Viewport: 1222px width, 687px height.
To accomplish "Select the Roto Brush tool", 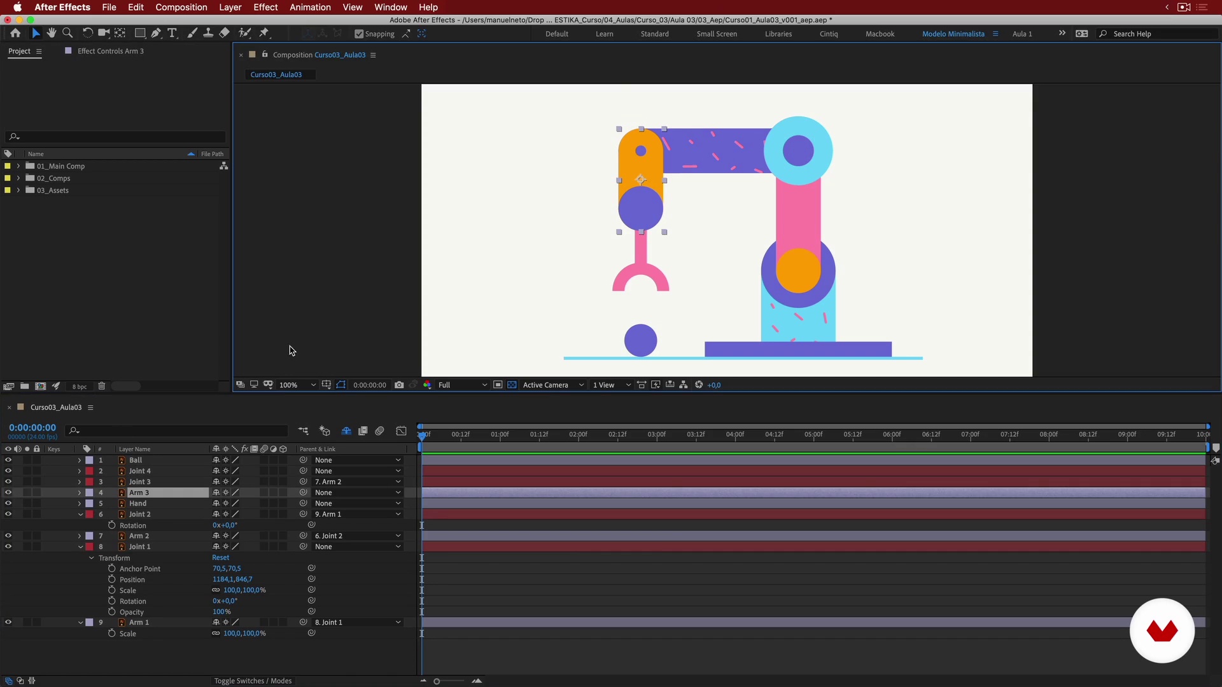I will pos(244,33).
